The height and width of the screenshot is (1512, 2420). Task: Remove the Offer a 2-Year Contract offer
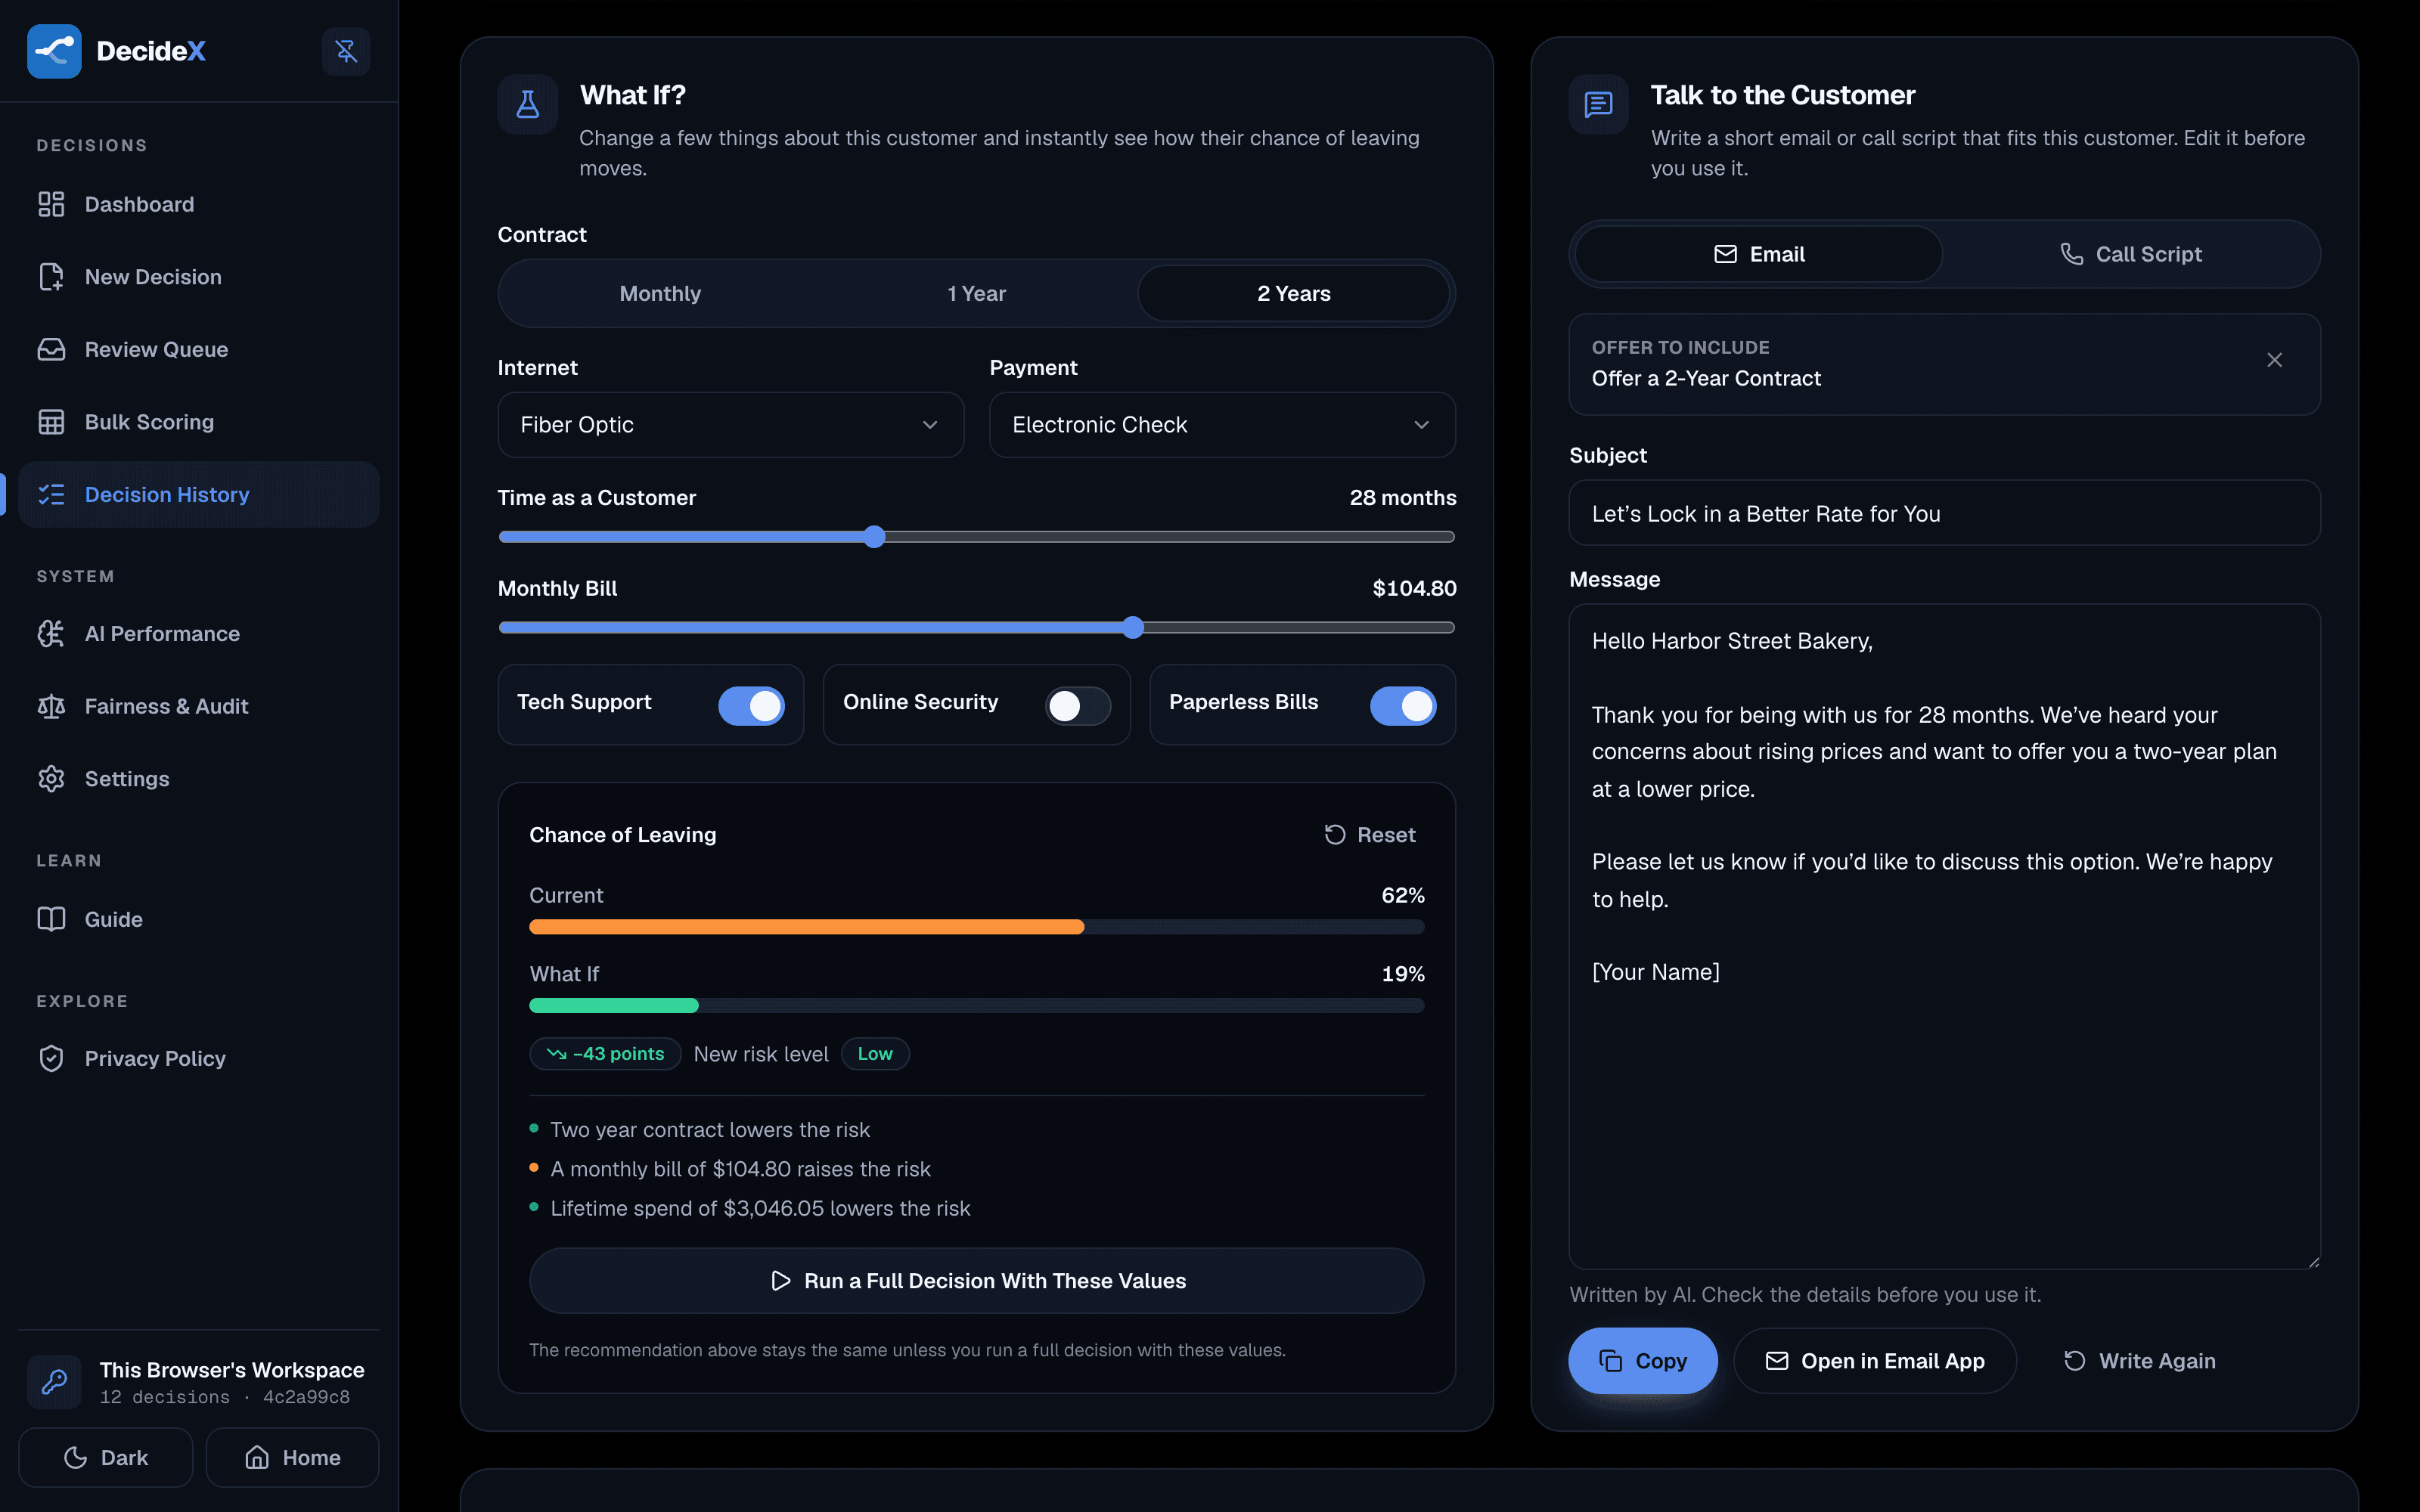[x=2274, y=360]
